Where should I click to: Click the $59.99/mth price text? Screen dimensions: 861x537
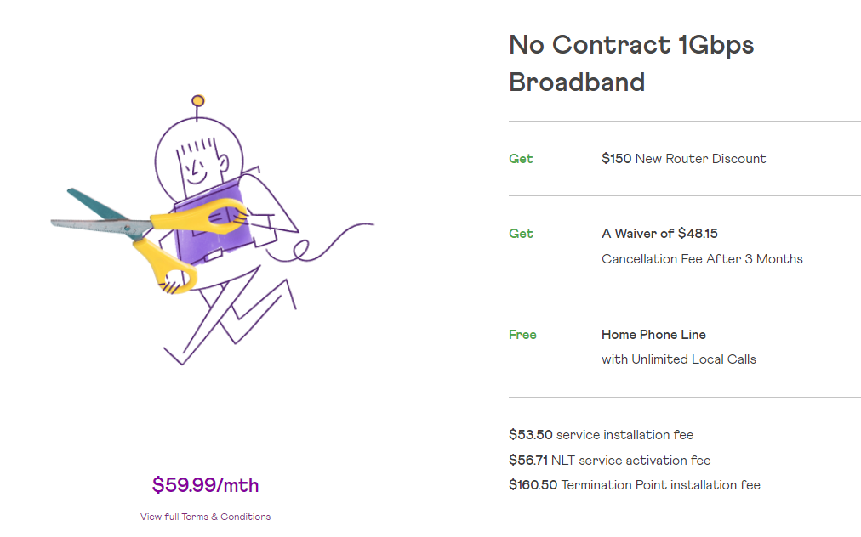pyautogui.click(x=205, y=485)
